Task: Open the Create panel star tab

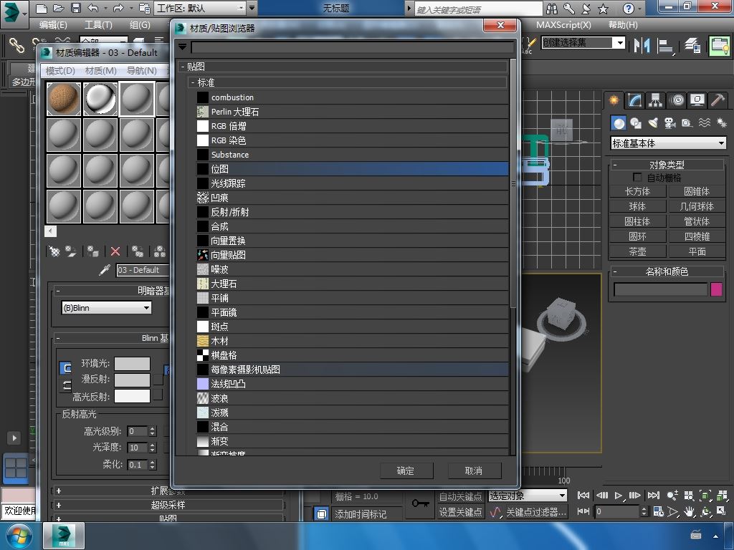Action: [614, 100]
